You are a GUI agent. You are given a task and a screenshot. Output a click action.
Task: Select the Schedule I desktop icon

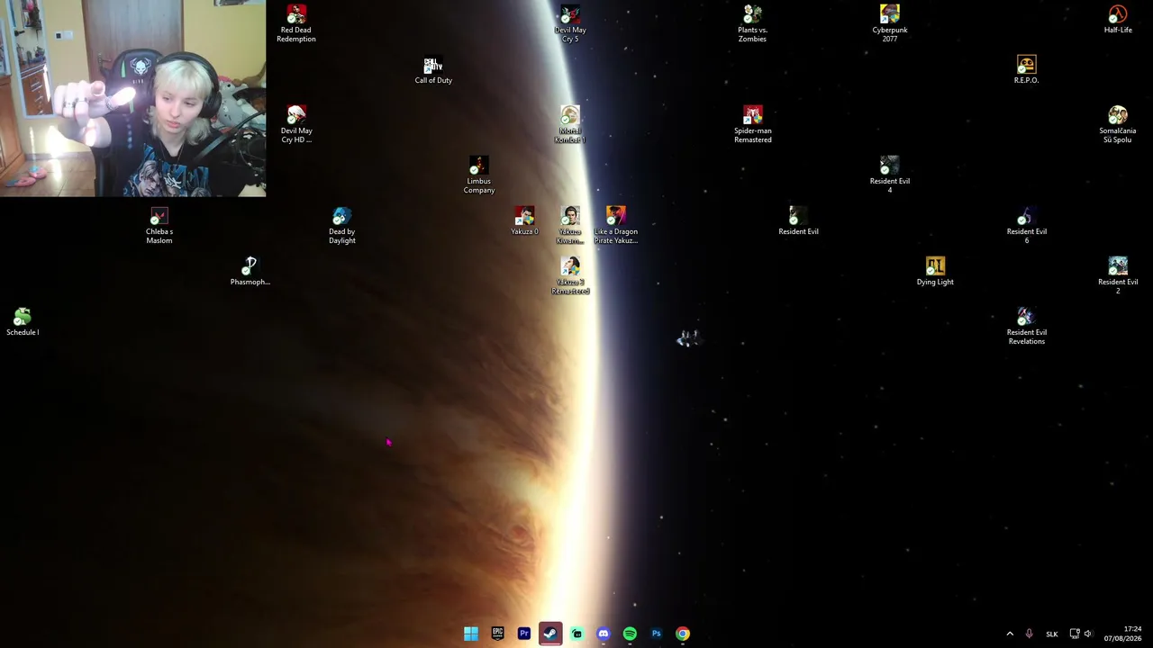pos(23,321)
